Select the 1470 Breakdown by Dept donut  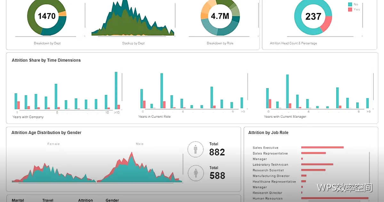47,16
